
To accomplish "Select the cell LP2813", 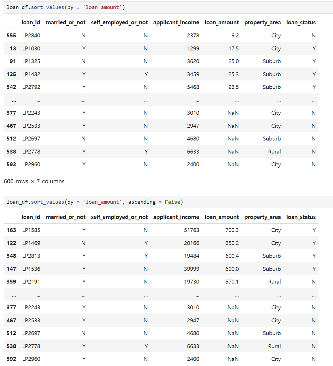I will coord(31,256).
